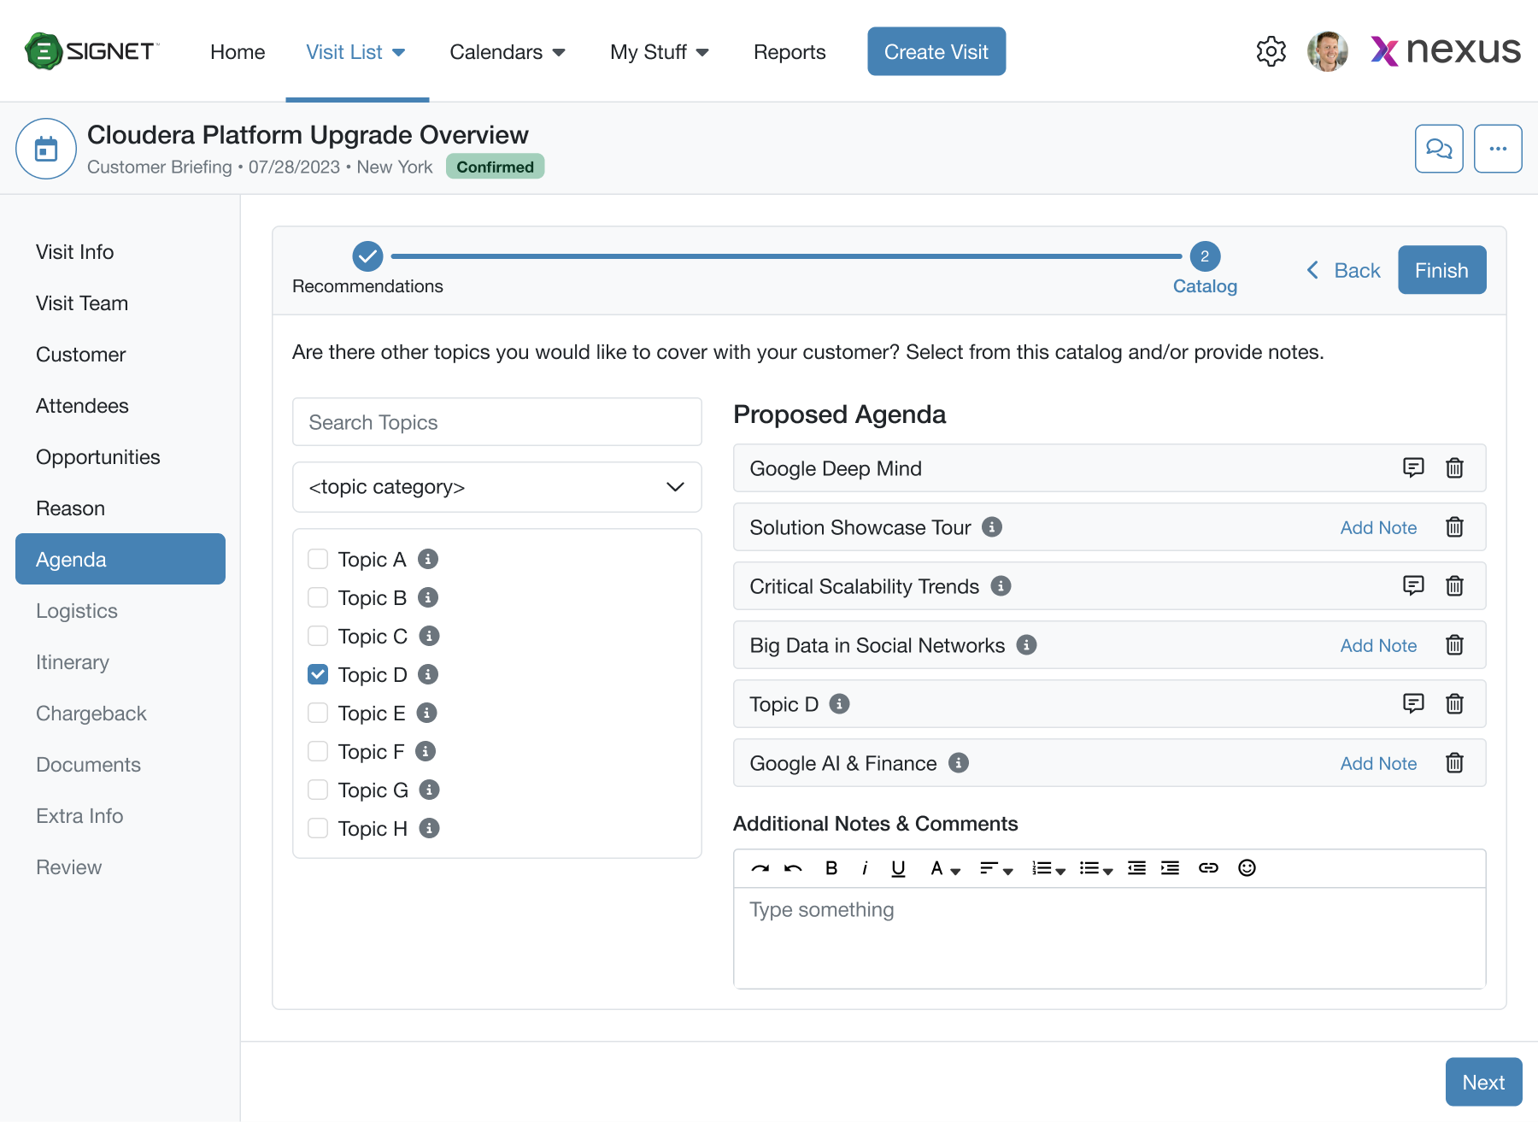Check the Topic E checkbox
The width and height of the screenshot is (1538, 1122).
(x=318, y=712)
